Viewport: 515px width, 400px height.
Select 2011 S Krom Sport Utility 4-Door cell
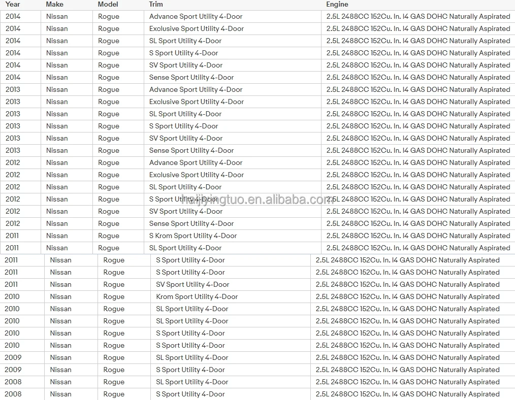pyautogui.click(x=233, y=235)
